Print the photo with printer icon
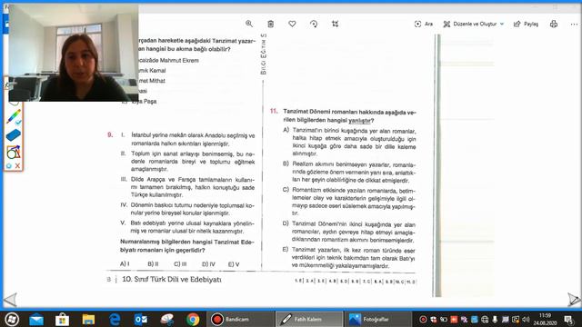582x327 pixels. coord(554,24)
